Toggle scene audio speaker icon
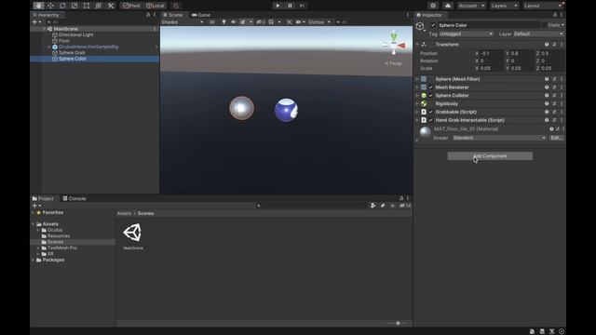 [234, 22]
